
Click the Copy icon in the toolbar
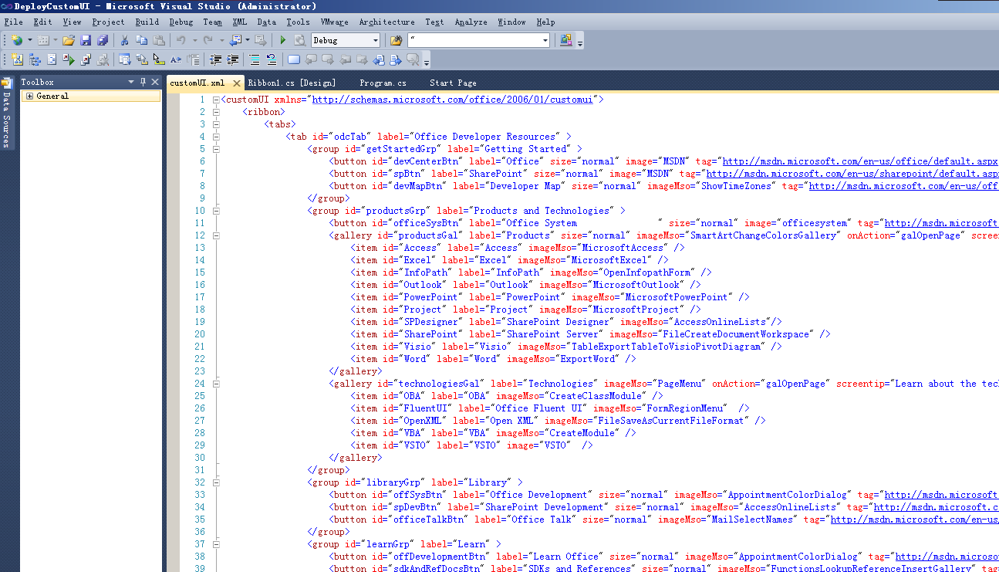tap(142, 40)
